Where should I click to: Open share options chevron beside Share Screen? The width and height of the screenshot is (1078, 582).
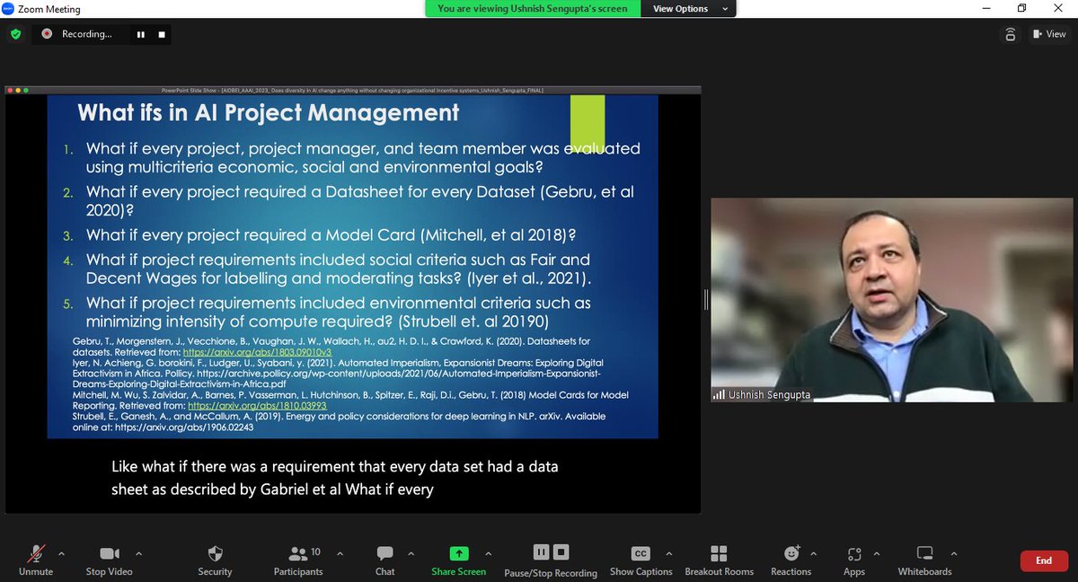pos(489,553)
